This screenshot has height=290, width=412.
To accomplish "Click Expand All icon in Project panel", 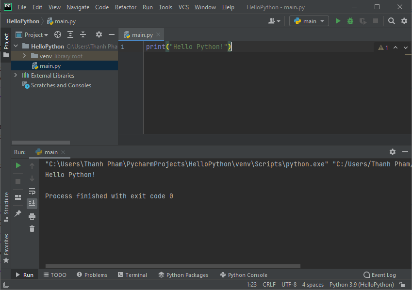I will coord(70,35).
